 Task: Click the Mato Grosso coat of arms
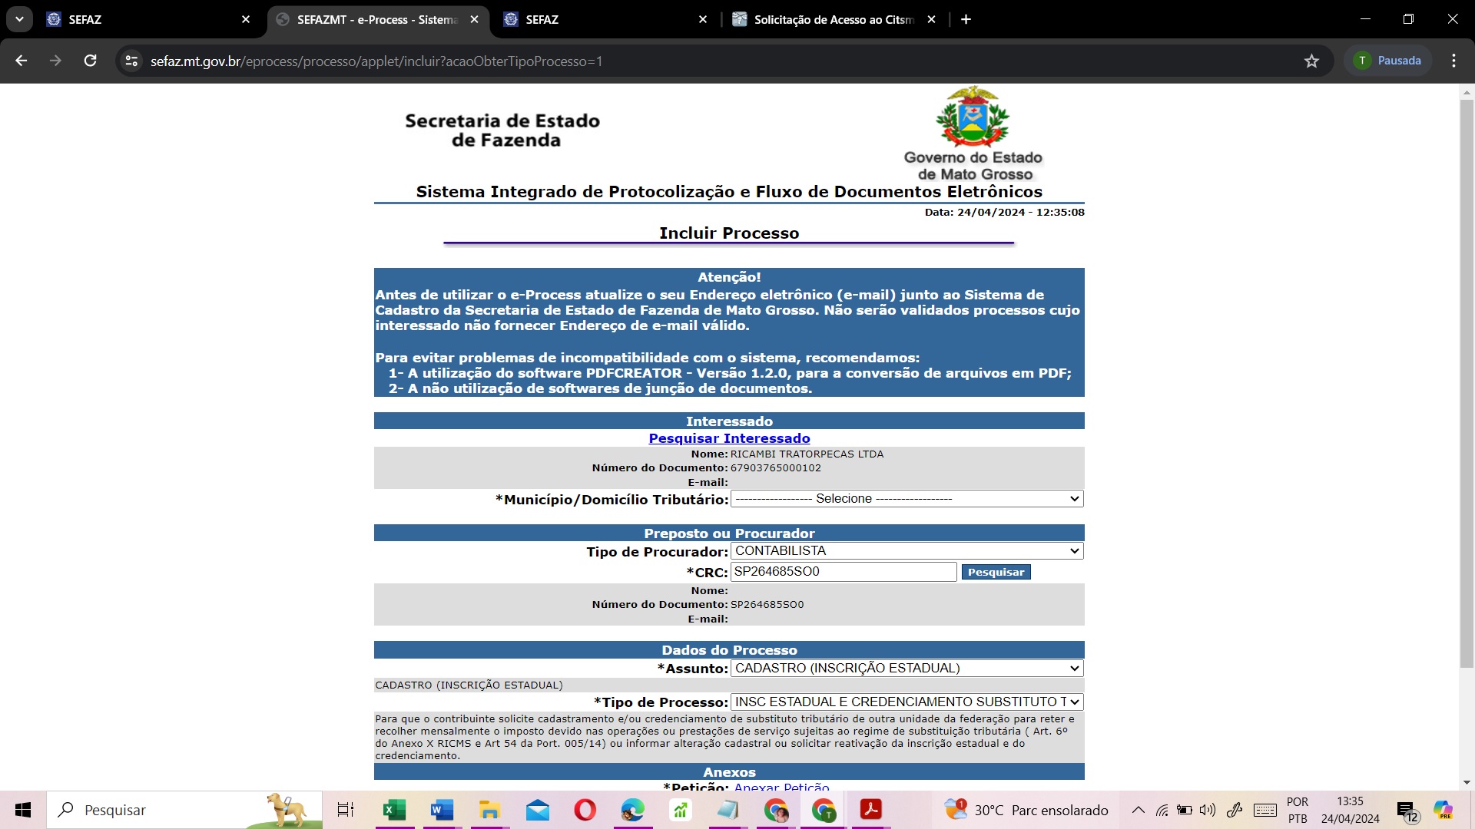(973, 117)
